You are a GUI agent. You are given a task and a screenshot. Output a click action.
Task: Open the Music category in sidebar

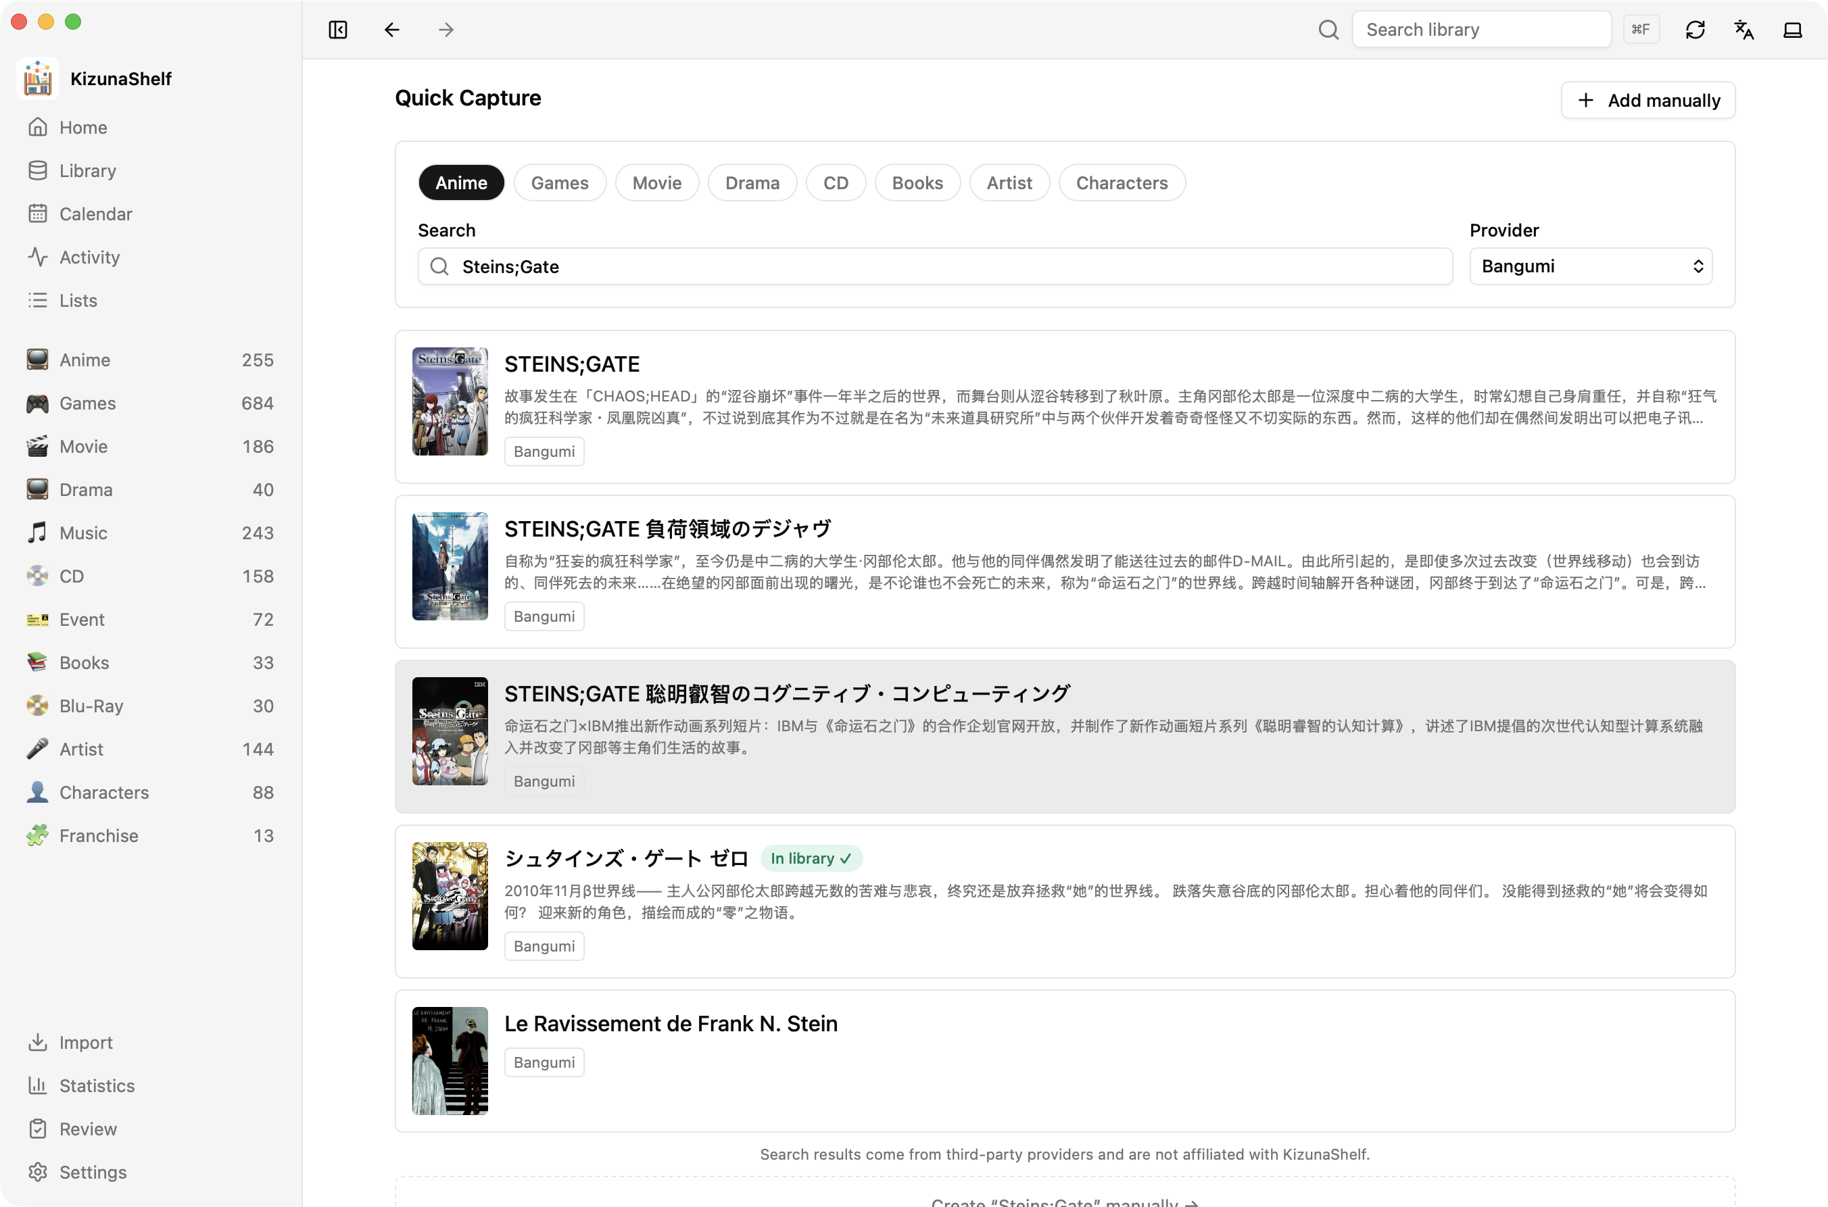click(151, 533)
